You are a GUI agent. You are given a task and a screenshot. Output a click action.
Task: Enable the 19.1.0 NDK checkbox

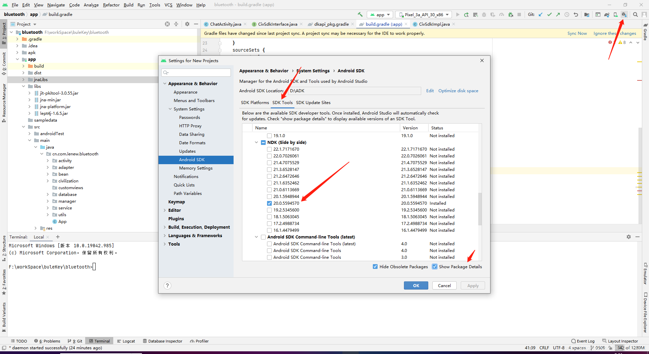269,135
